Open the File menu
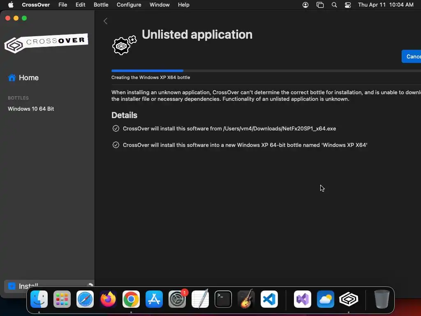Image resolution: width=421 pixels, height=316 pixels. click(x=63, y=5)
